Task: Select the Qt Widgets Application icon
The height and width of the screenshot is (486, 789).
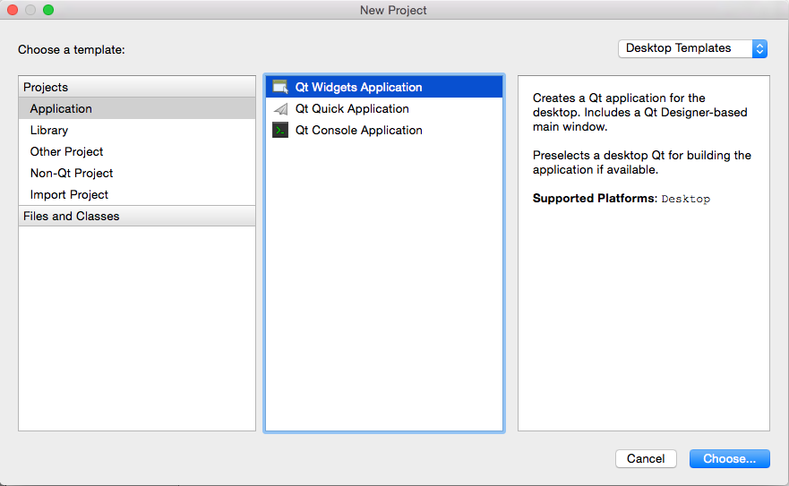Action: pyautogui.click(x=280, y=87)
